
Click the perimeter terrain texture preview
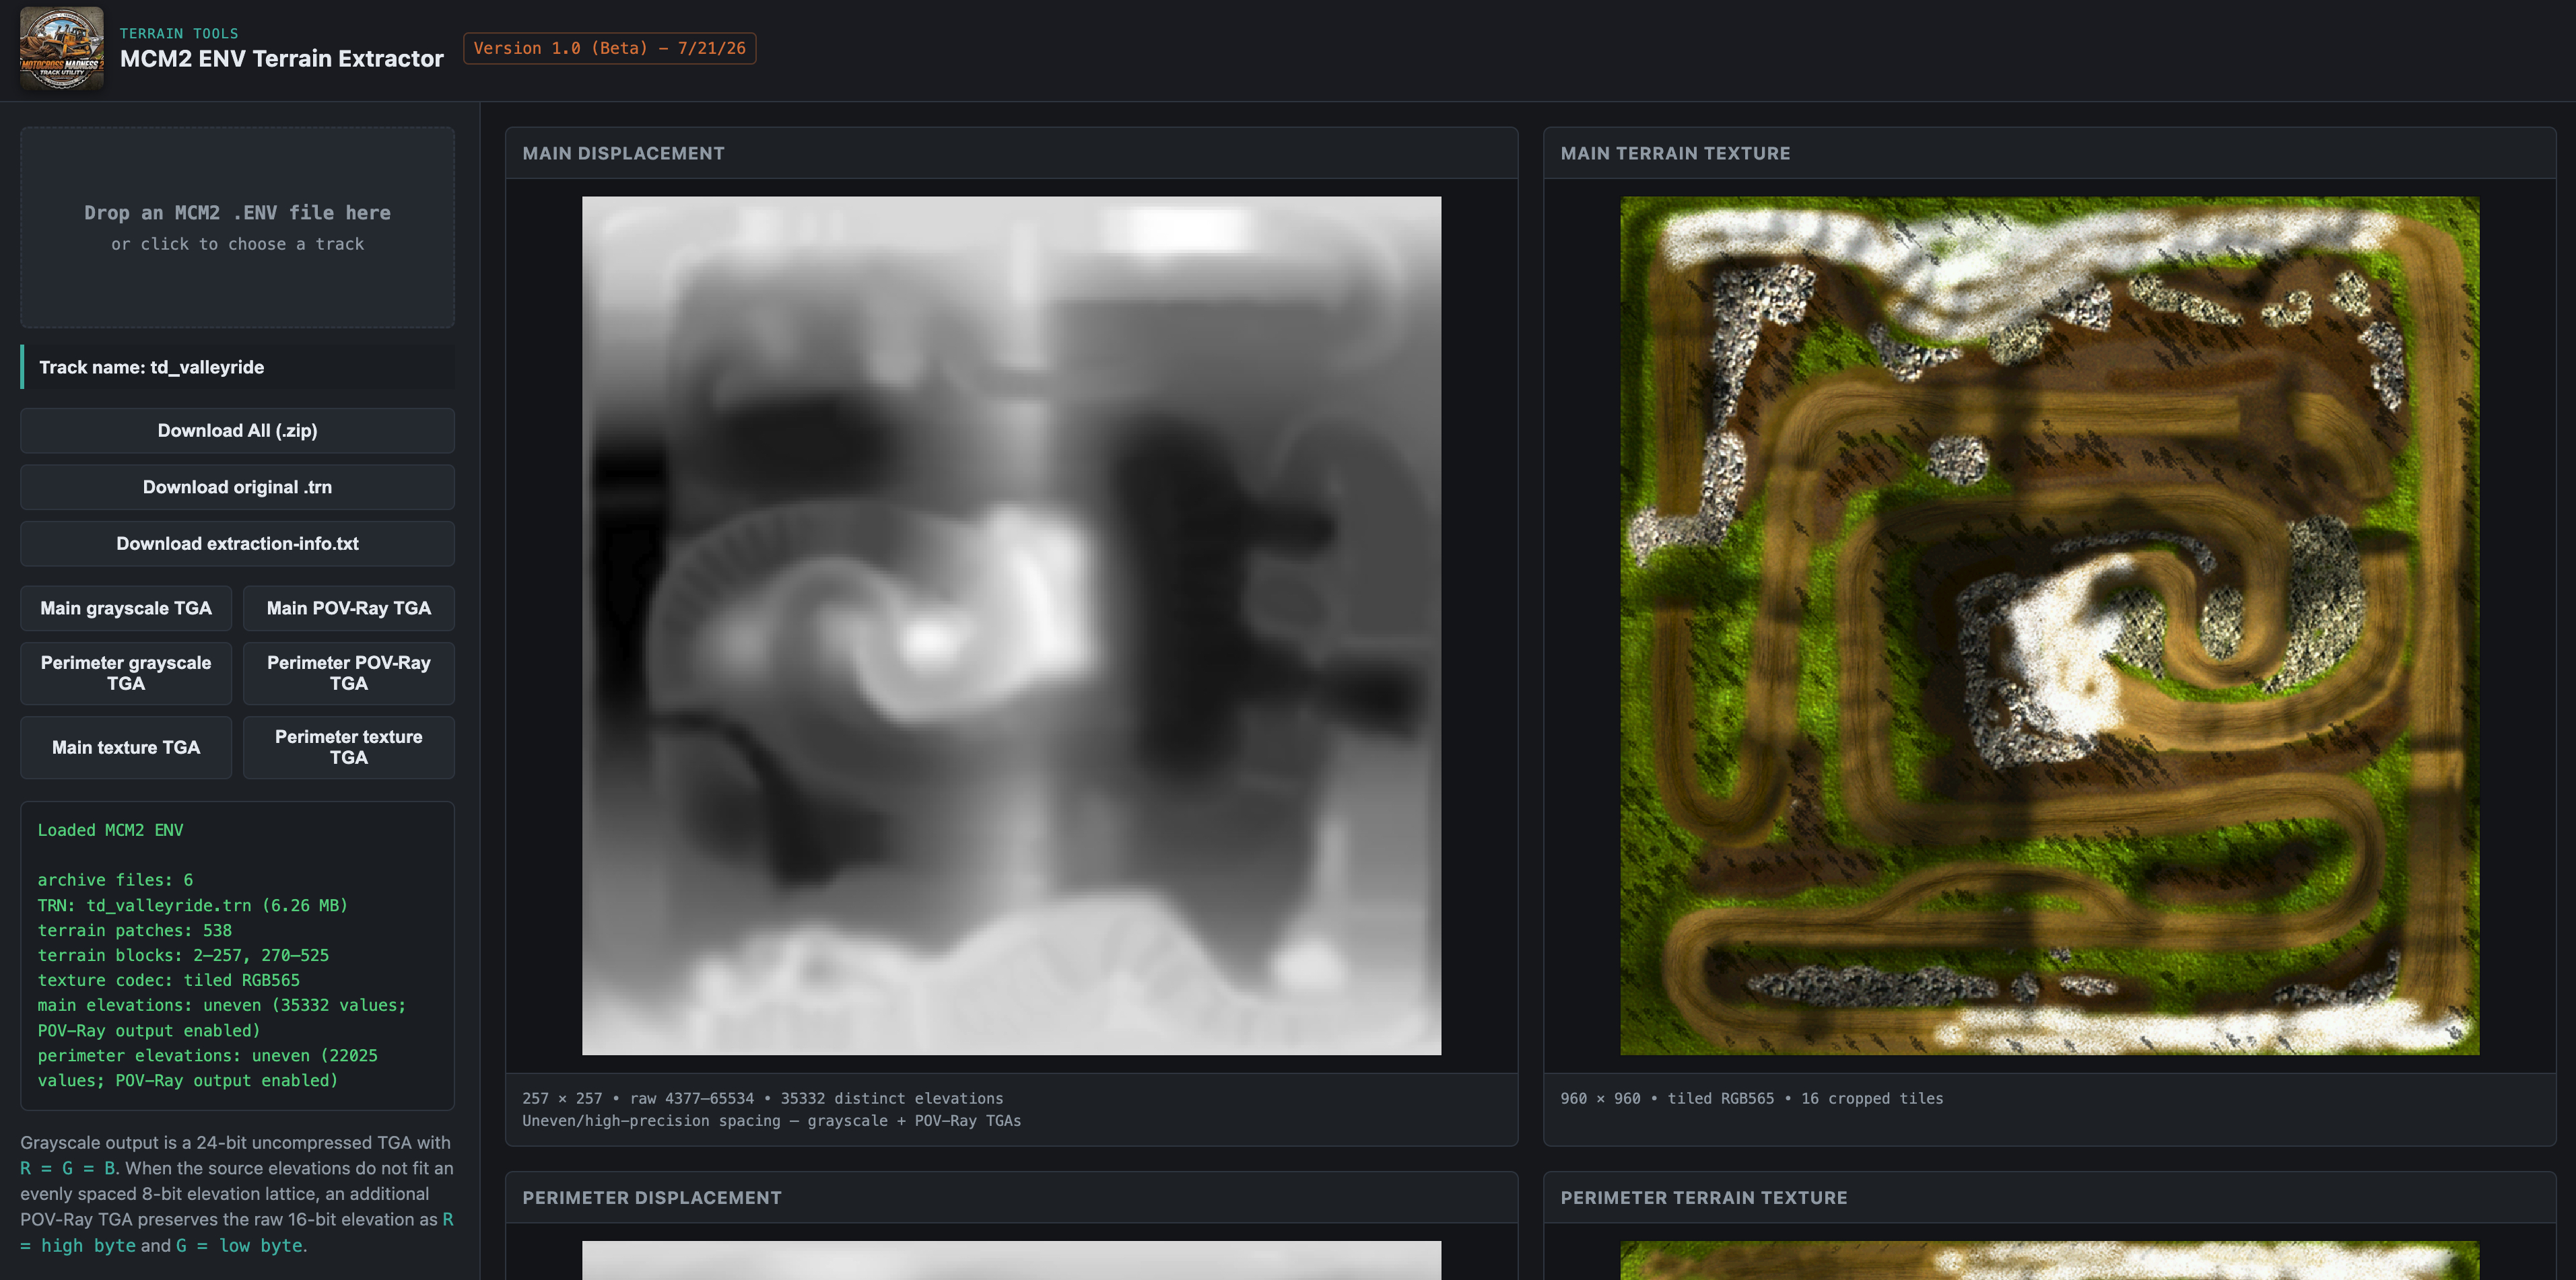2050,1260
